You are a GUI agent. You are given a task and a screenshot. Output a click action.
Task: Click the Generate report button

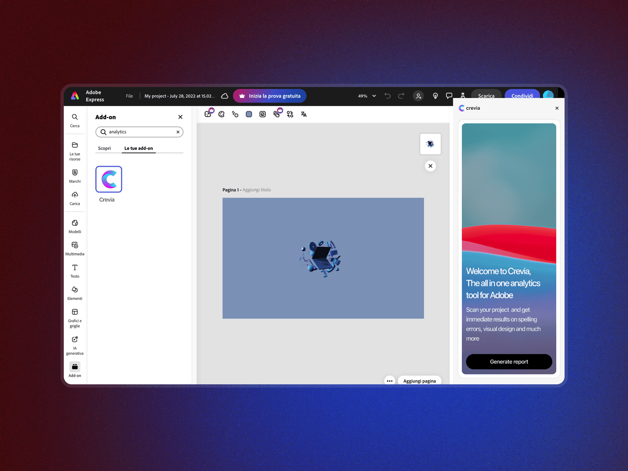(x=509, y=361)
